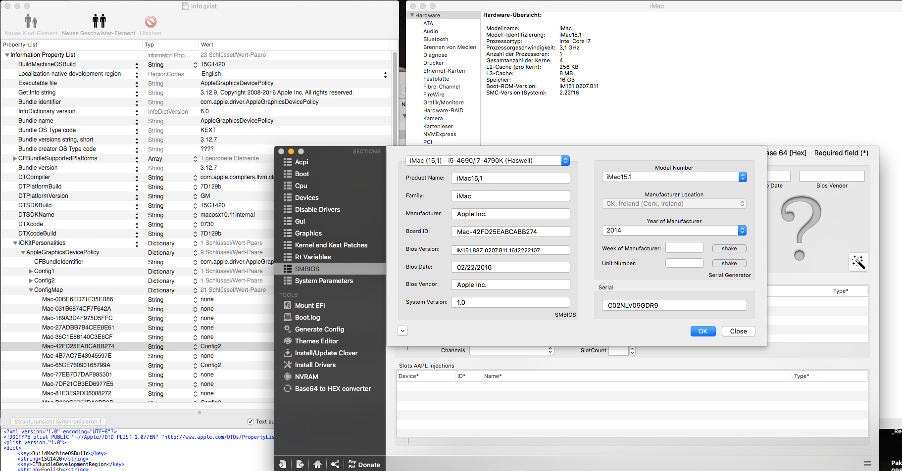Open the Kernel and Kext Patches section
902x471 pixels.
tap(331, 245)
